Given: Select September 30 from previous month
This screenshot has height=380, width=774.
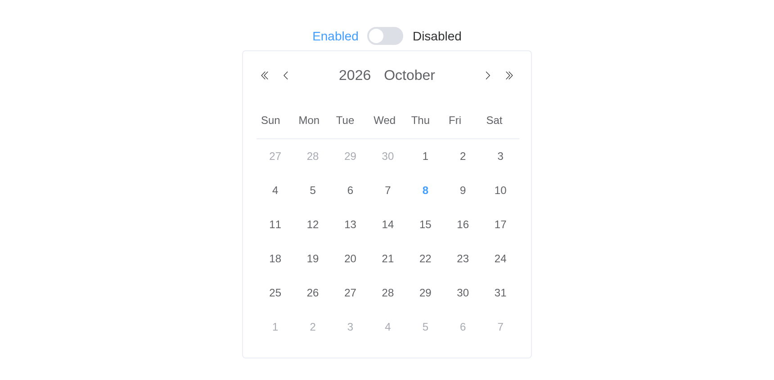Looking at the screenshot, I should (x=388, y=156).
